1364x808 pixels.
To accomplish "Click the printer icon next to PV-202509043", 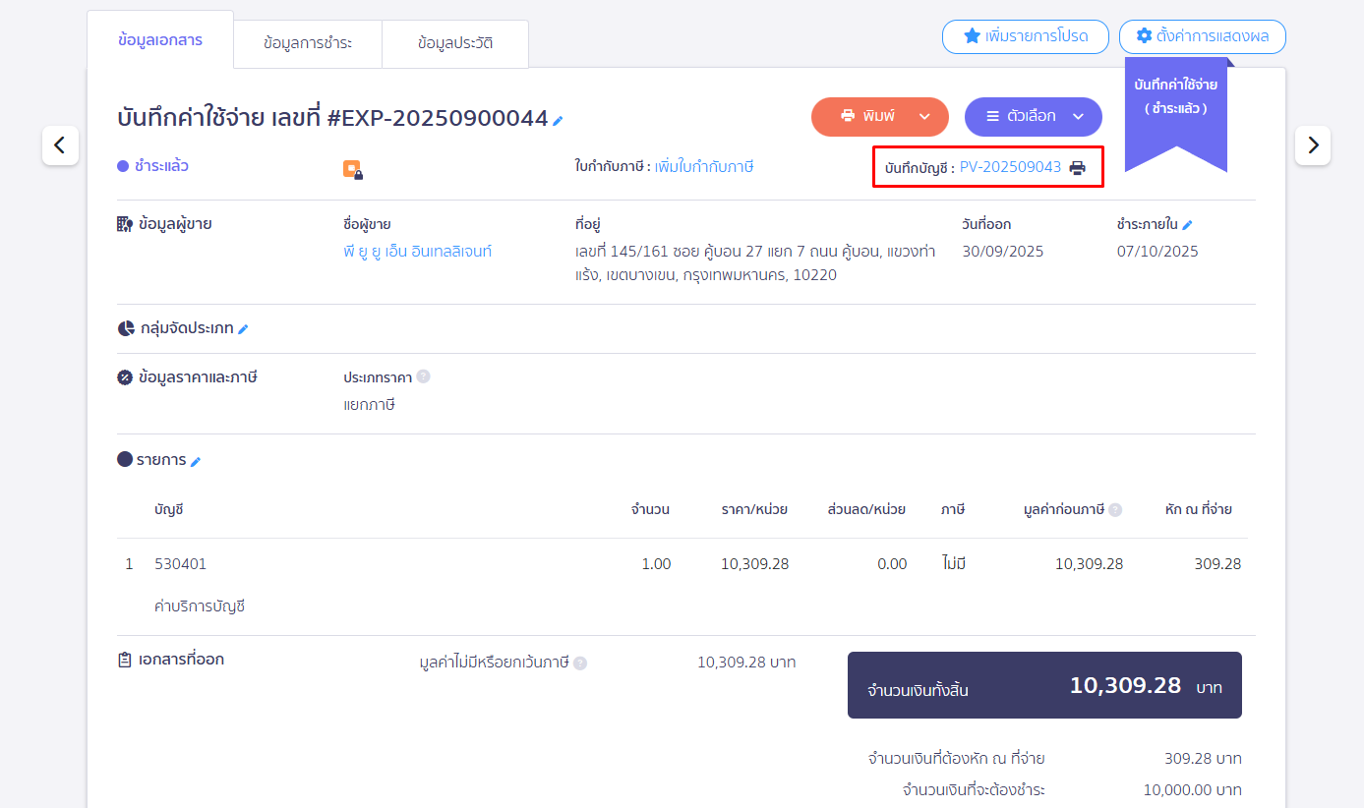I will coord(1078,168).
